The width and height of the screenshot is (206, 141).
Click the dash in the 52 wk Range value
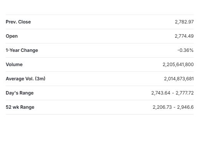[x=174, y=107]
